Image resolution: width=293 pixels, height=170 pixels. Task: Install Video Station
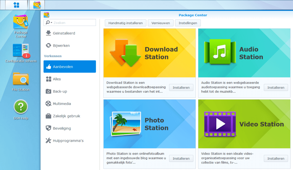pos(276,159)
